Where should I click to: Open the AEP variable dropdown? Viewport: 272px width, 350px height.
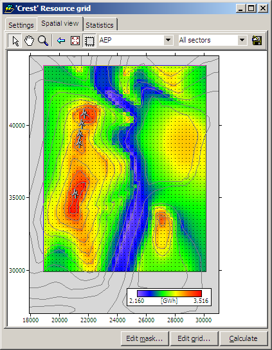[168, 40]
